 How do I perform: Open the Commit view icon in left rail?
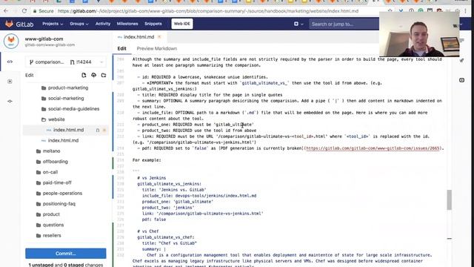[10, 101]
